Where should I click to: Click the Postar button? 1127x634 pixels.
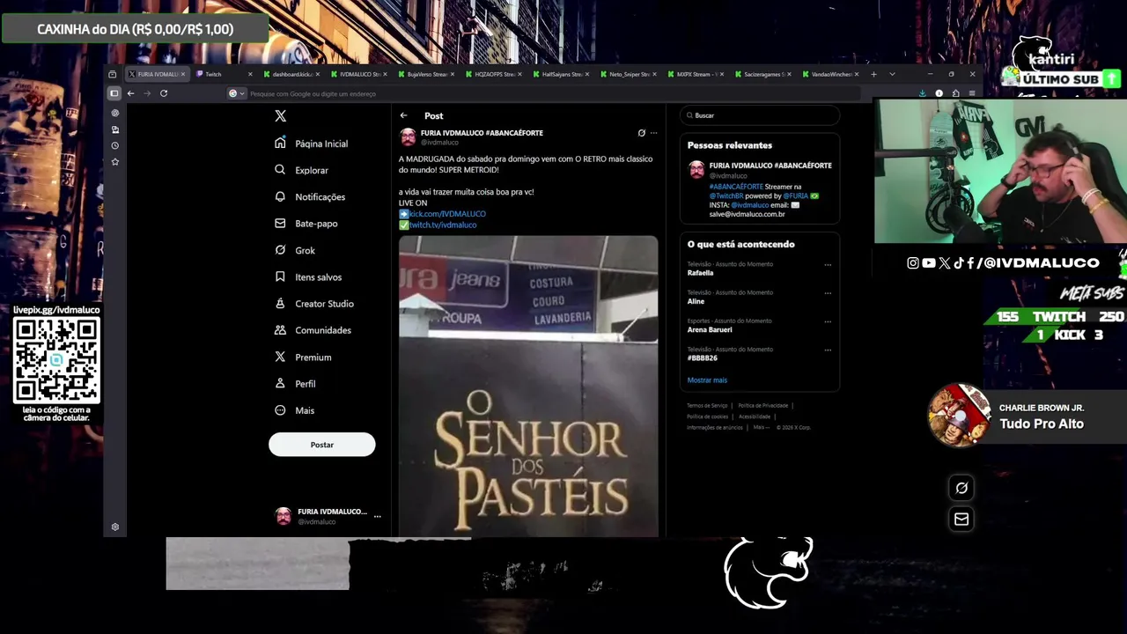pyautogui.click(x=322, y=445)
